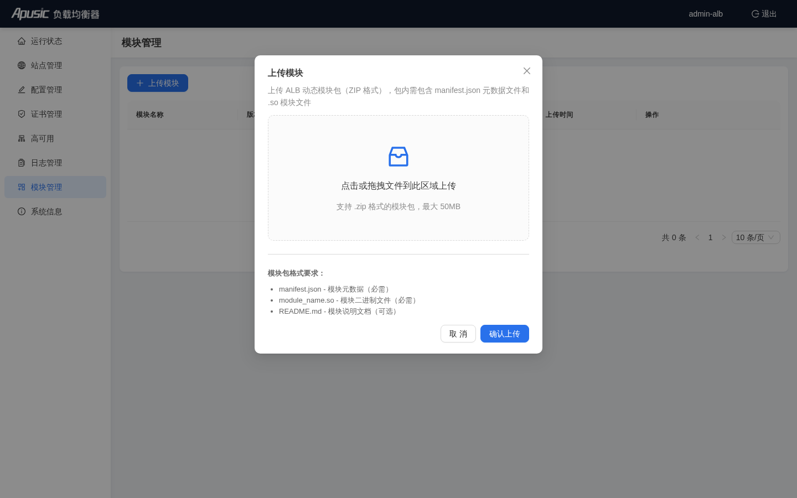The image size is (797, 498).
Task: Click the admin-alb username
Action: pyautogui.click(x=706, y=14)
